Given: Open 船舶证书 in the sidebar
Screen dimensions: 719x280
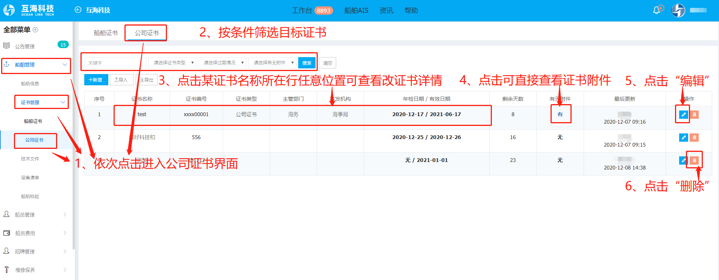Looking at the screenshot, I should click(x=33, y=121).
